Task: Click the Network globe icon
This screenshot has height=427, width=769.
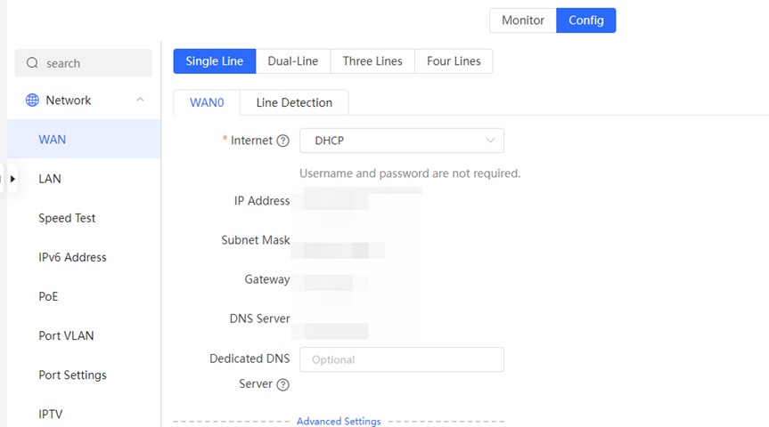Action: pyautogui.click(x=32, y=100)
